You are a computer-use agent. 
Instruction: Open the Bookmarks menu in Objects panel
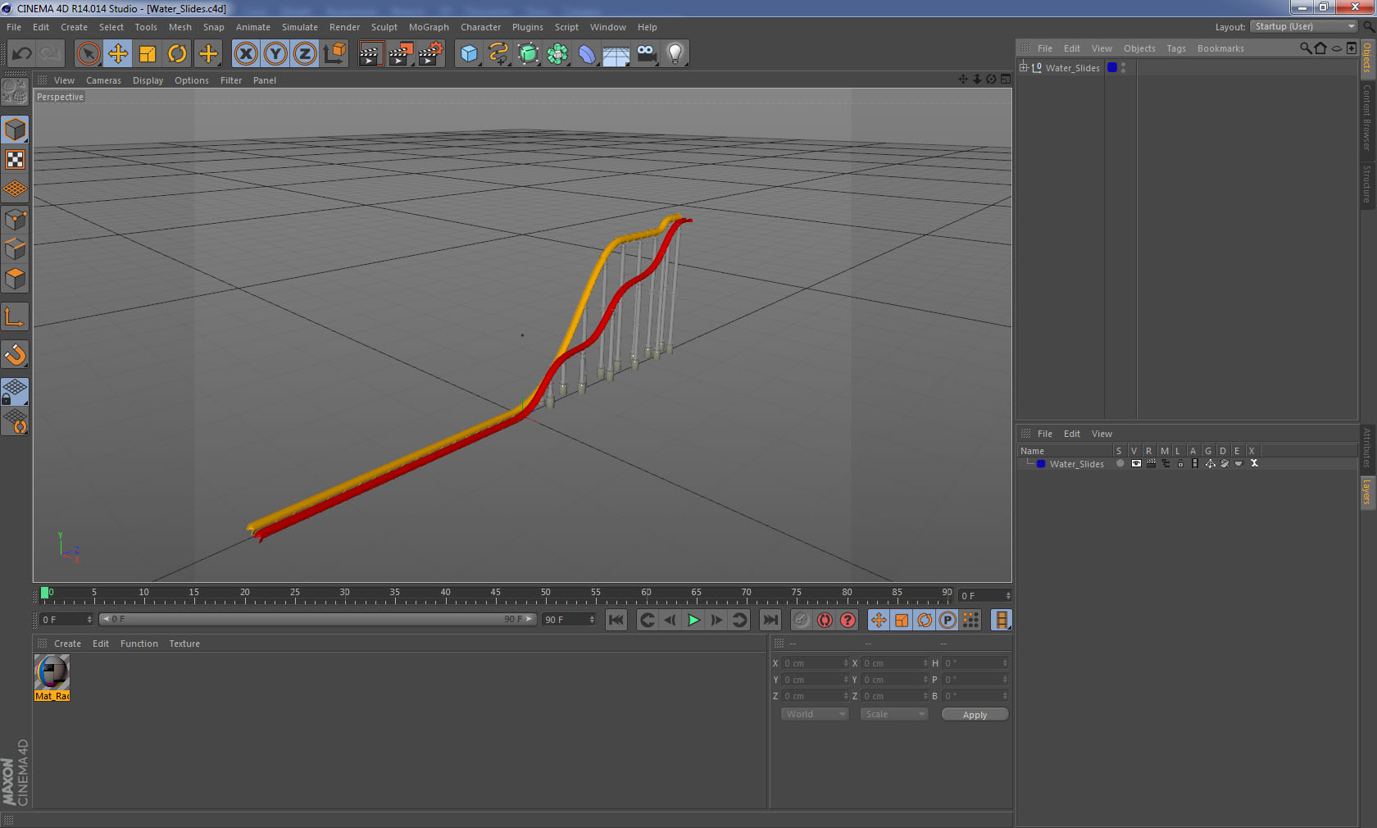tap(1220, 48)
